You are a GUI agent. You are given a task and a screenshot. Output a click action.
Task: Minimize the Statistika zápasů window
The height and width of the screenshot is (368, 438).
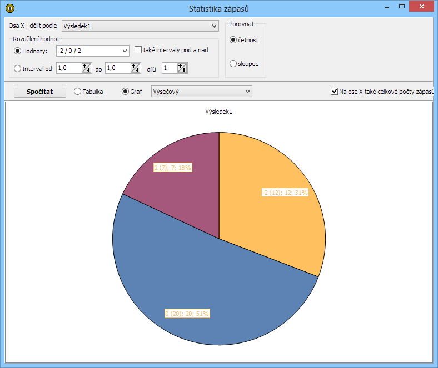click(x=387, y=7)
